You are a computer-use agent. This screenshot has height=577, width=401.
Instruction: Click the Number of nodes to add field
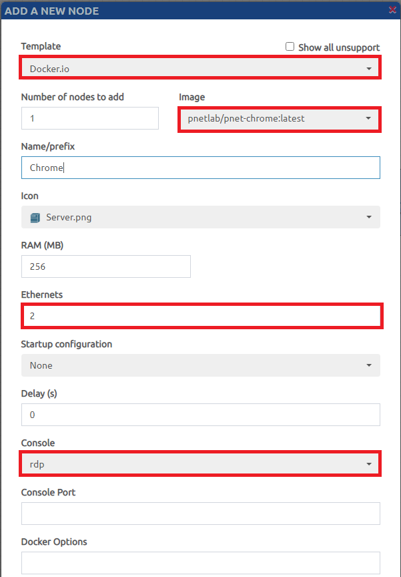click(x=89, y=118)
